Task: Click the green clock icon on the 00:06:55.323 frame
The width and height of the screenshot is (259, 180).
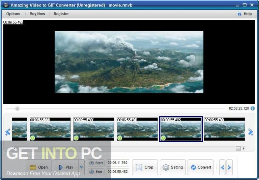Action: click(x=32, y=138)
